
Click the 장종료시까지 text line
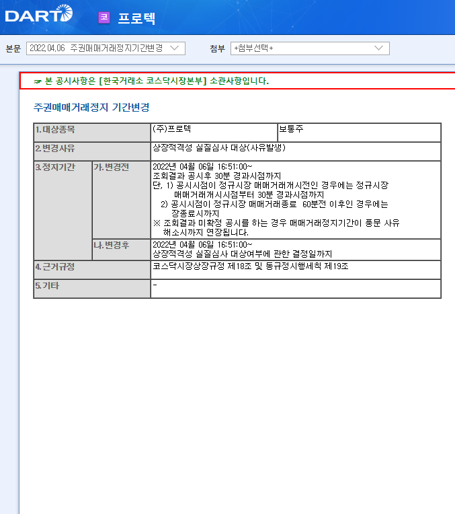click(x=195, y=213)
